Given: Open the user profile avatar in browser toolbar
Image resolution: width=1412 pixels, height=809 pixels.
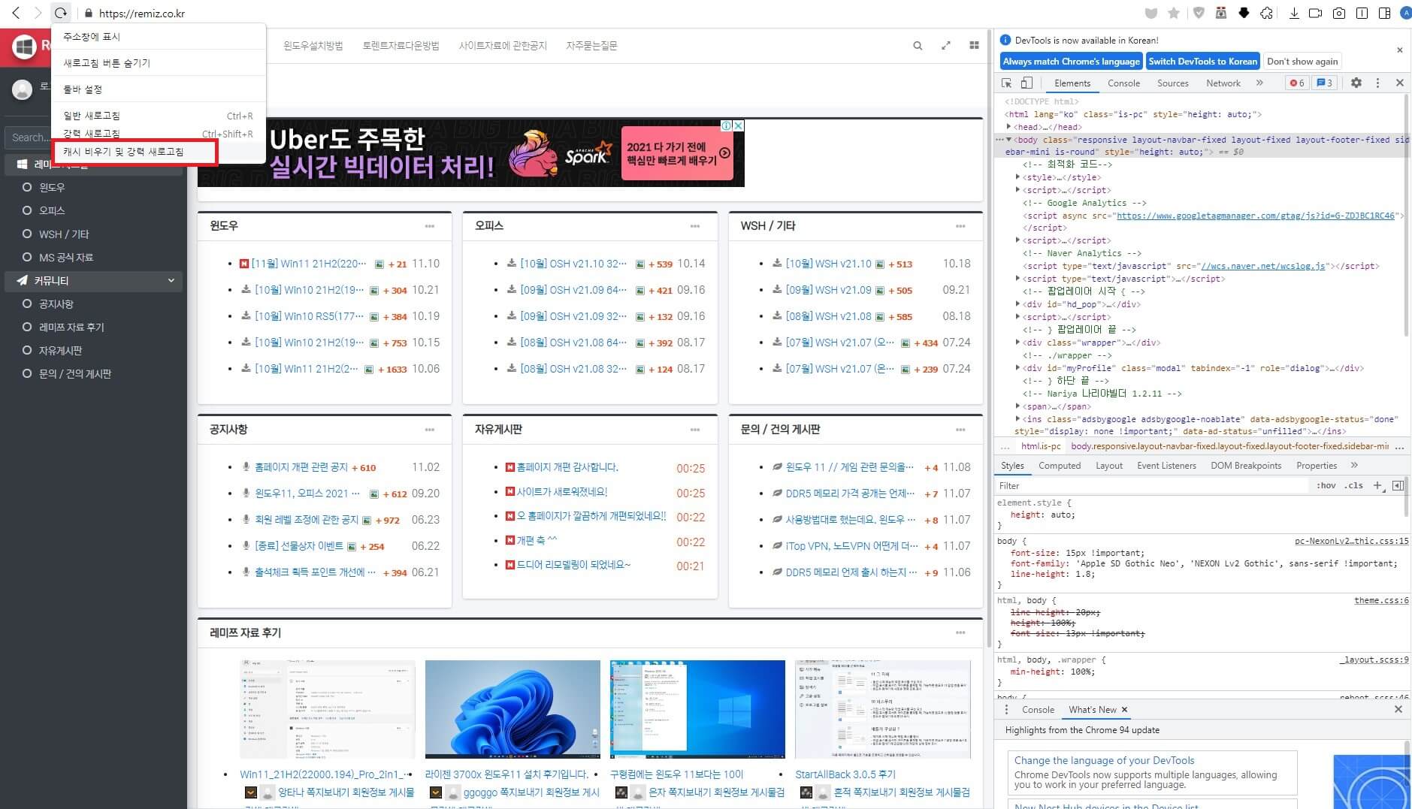Looking at the screenshot, I should (1405, 13).
